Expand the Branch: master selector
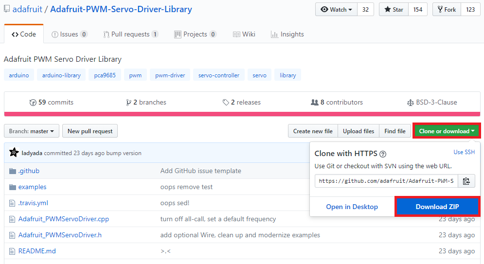The image size is (484, 264). (x=32, y=131)
